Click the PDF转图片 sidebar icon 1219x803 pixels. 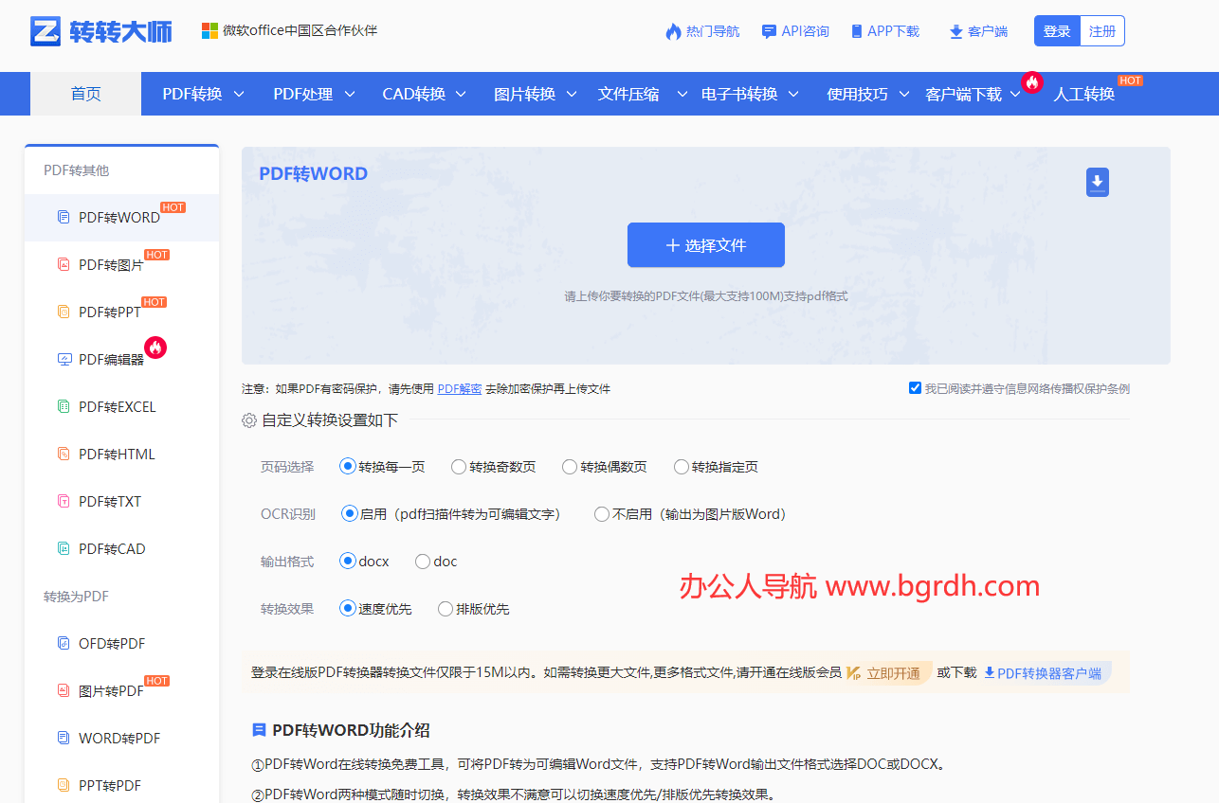point(64,264)
